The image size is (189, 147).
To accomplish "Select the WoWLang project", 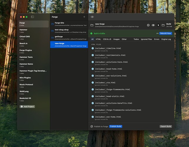I will [x=34, y=93].
